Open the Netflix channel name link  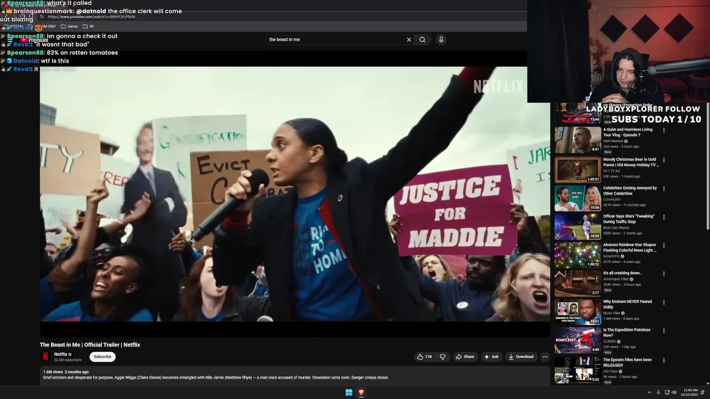[60, 354]
